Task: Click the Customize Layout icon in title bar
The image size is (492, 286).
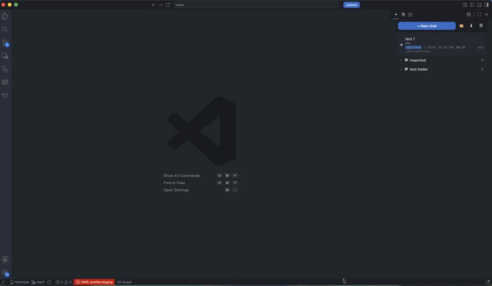Action: (465, 5)
